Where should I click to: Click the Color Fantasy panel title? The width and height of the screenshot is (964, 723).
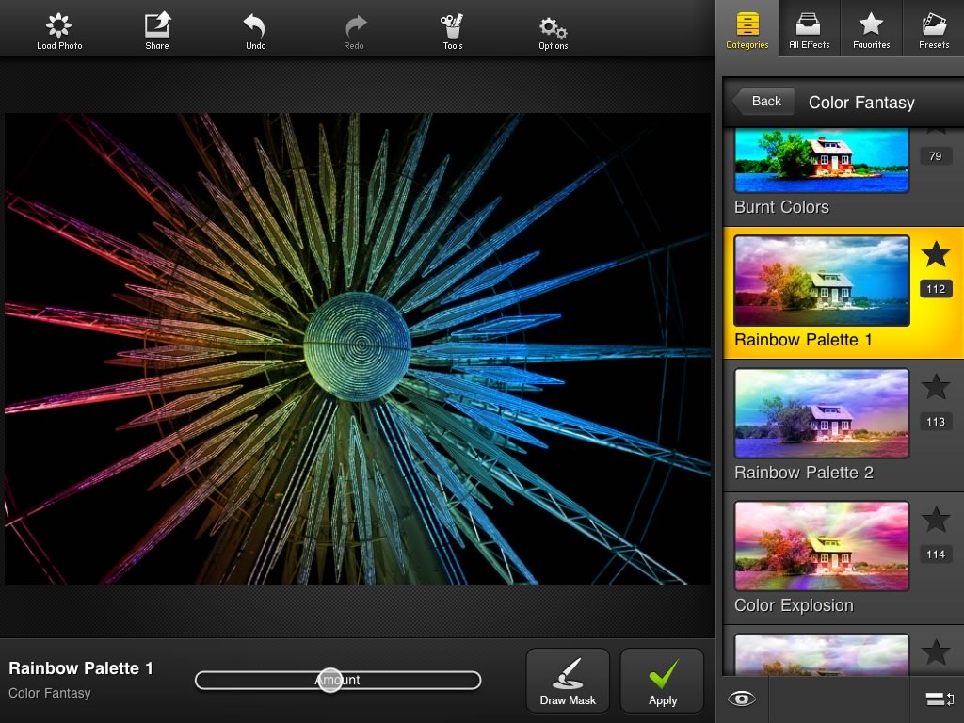861,103
